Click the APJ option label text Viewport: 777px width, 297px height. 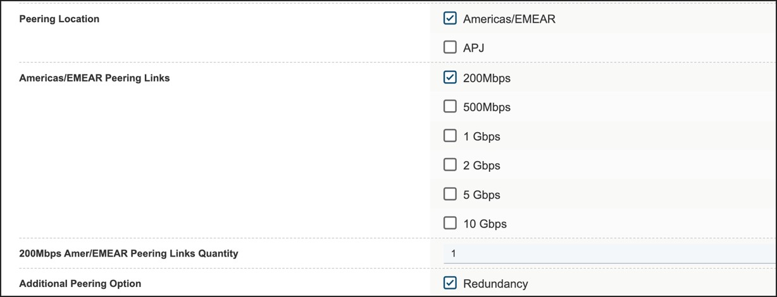(x=474, y=47)
